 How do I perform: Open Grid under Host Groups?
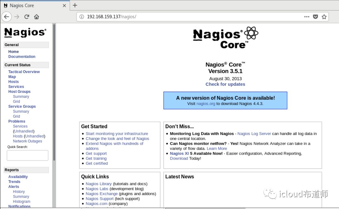(x=16, y=102)
